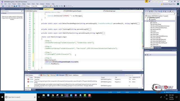Click the bookmark toolbar icon
180x101 pixels.
(x=64, y=6)
